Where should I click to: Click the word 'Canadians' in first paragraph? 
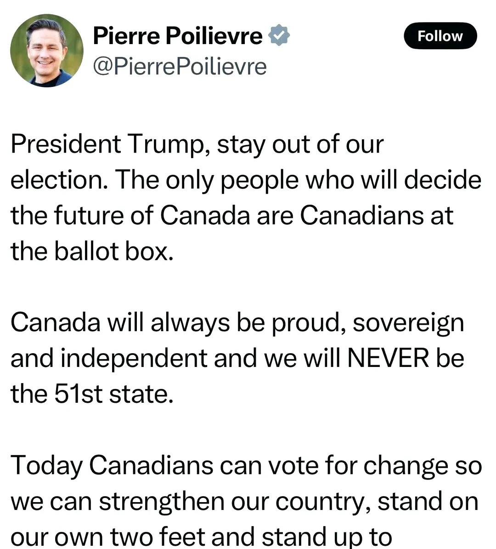point(362,216)
